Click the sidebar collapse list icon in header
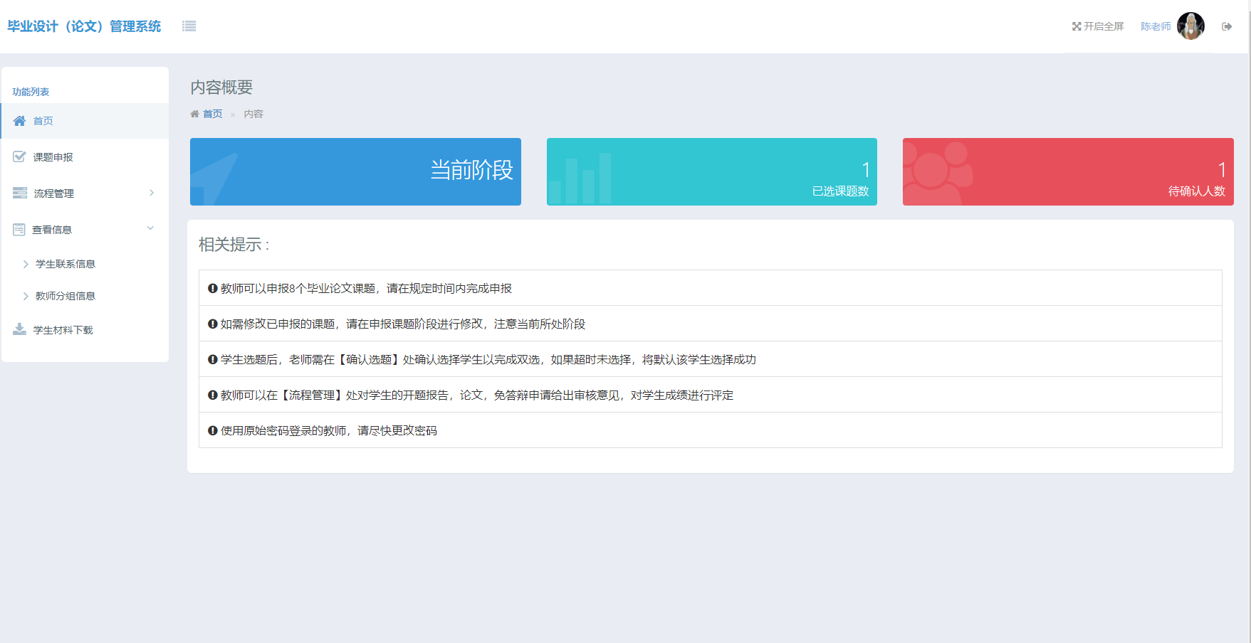The height and width of the screenshot is (643, 1251). [x=189, y=26]
